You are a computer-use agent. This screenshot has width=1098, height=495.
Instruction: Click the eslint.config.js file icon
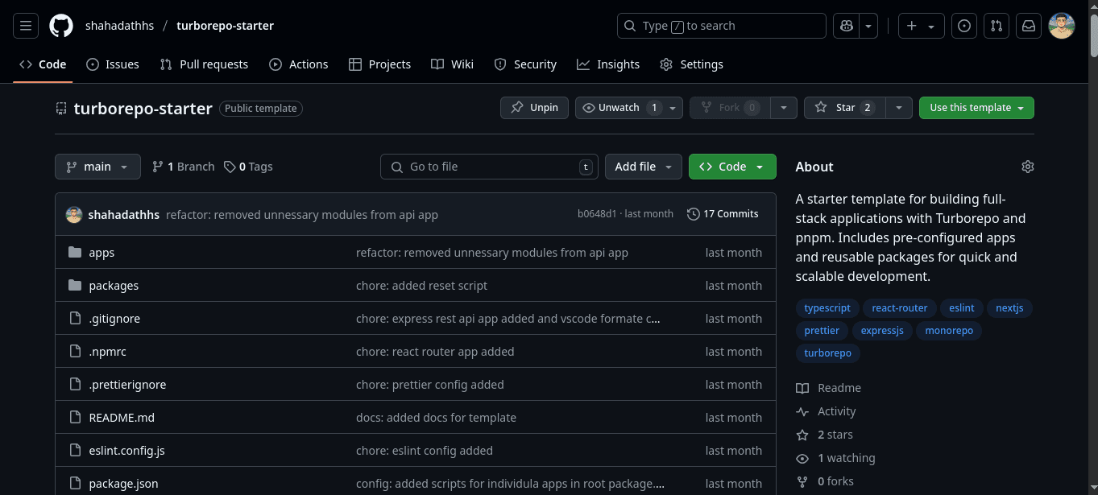(75, 451)
